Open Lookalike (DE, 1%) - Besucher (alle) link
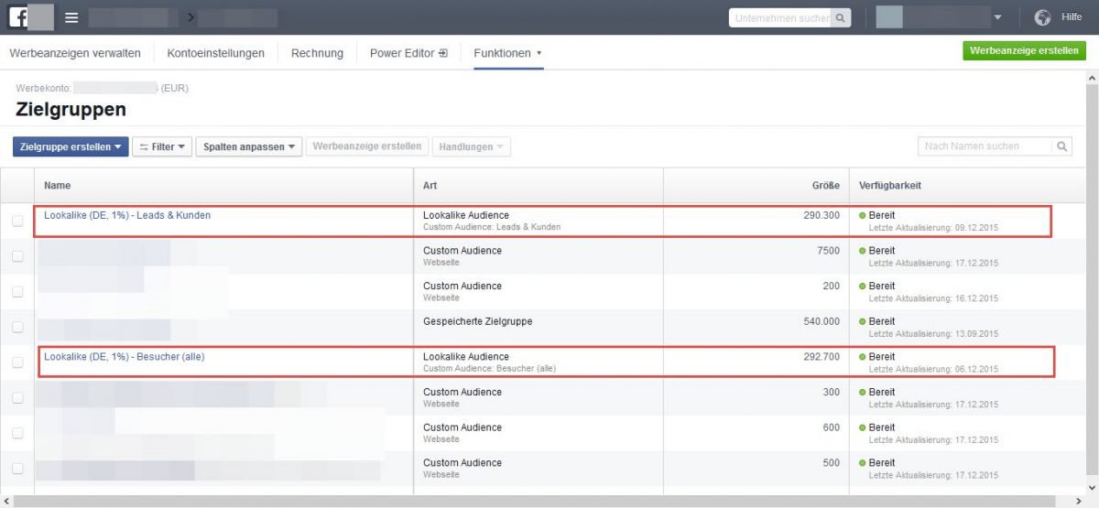The height and width of the screenshot is (508, 1099). (124, 357)
